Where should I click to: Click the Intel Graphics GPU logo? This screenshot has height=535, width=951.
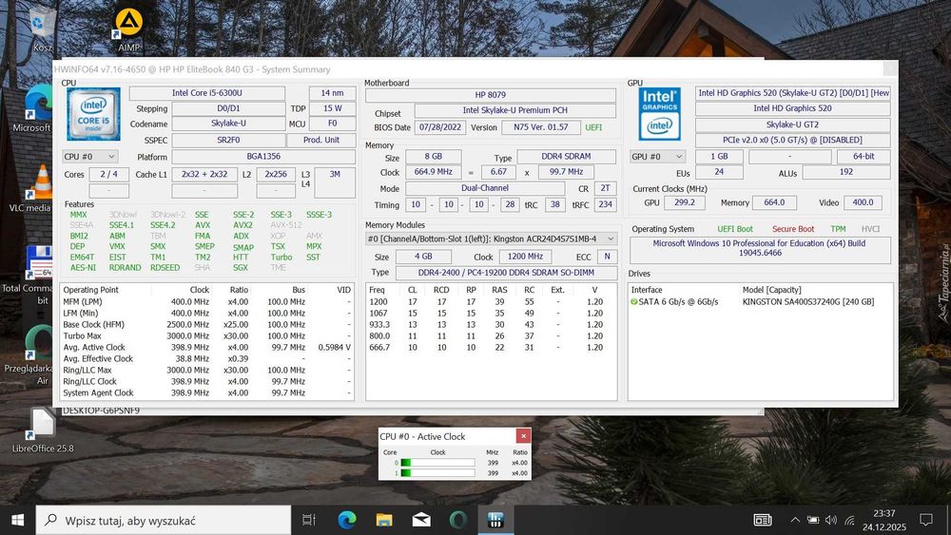pos(659,114)
